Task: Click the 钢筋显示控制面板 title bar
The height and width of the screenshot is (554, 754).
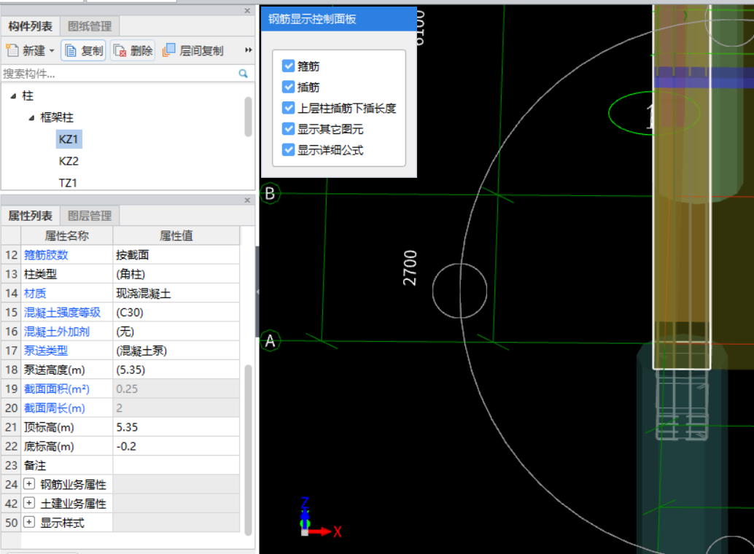Action: coord(338,19)
